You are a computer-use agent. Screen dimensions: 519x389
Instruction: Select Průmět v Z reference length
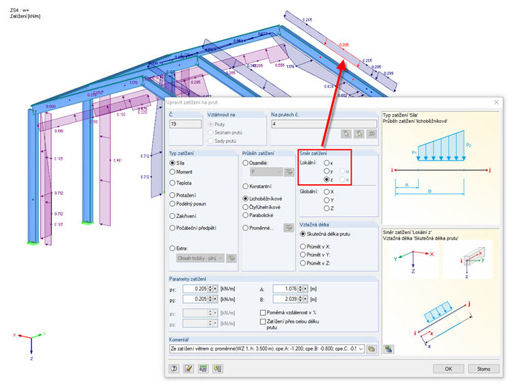pos(303,263)
